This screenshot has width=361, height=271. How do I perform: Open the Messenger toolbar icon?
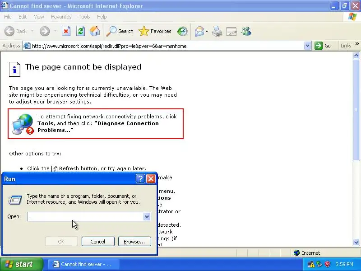coord(246,31)
